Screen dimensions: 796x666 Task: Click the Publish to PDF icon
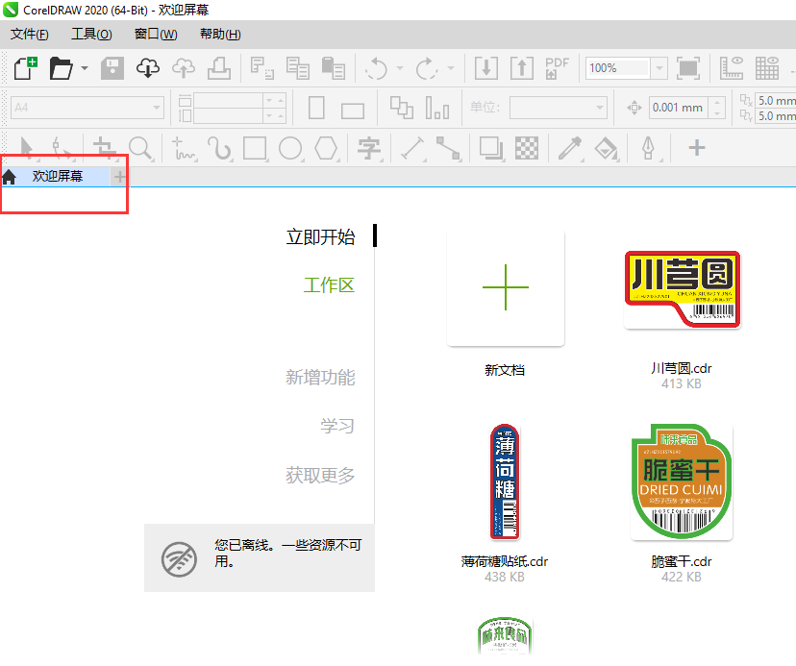click(x=557, y=68)
